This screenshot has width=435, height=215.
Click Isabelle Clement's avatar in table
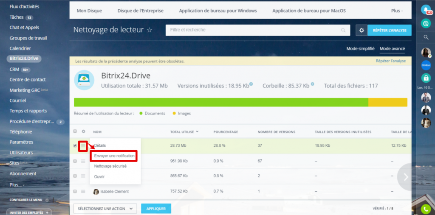pos(96,191)
